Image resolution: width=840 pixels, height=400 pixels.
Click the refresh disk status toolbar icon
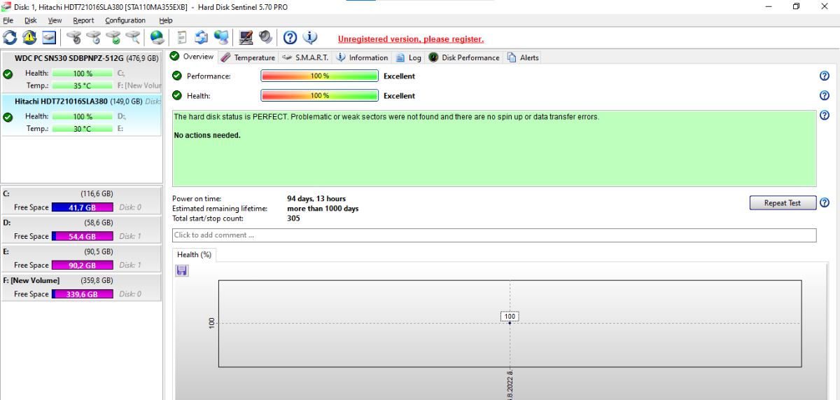pos(10,38)
